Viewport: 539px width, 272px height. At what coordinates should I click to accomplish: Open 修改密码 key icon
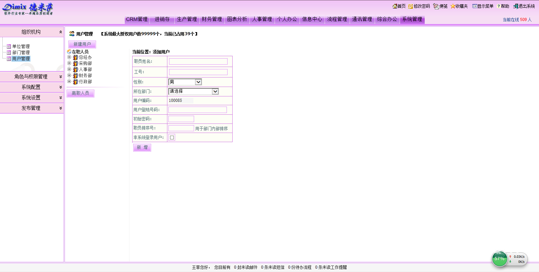coord(411,6)
